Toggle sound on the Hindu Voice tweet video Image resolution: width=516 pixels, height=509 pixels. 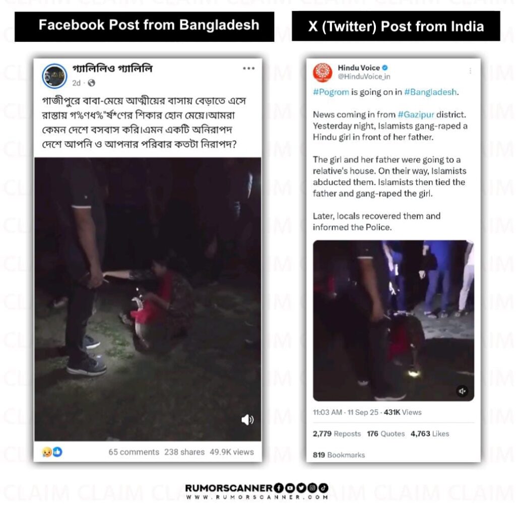[462, 391]
